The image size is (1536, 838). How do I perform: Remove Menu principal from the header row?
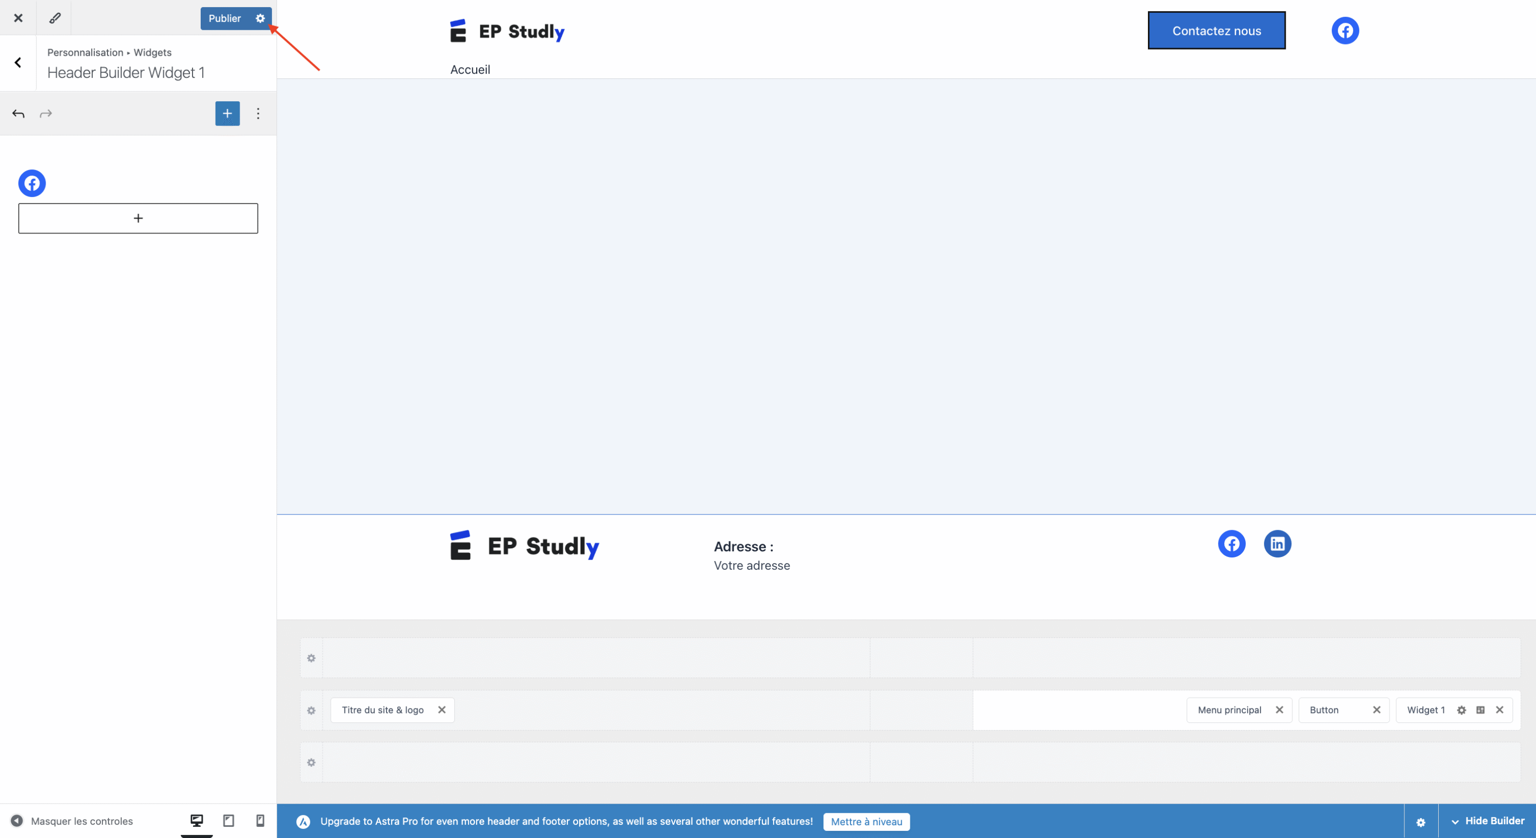(x=1279, y=710)
